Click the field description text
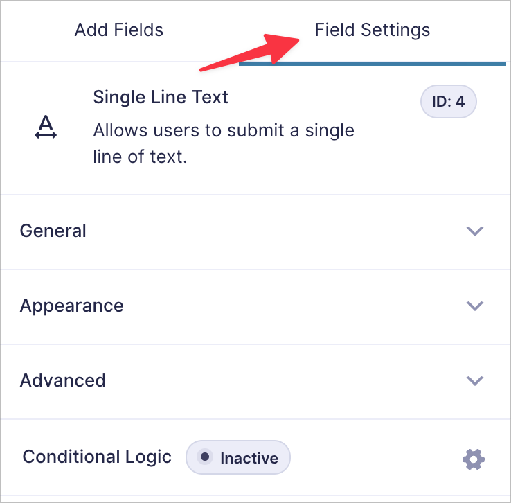The width and height of the screenshot is (511, 503). 224,143
